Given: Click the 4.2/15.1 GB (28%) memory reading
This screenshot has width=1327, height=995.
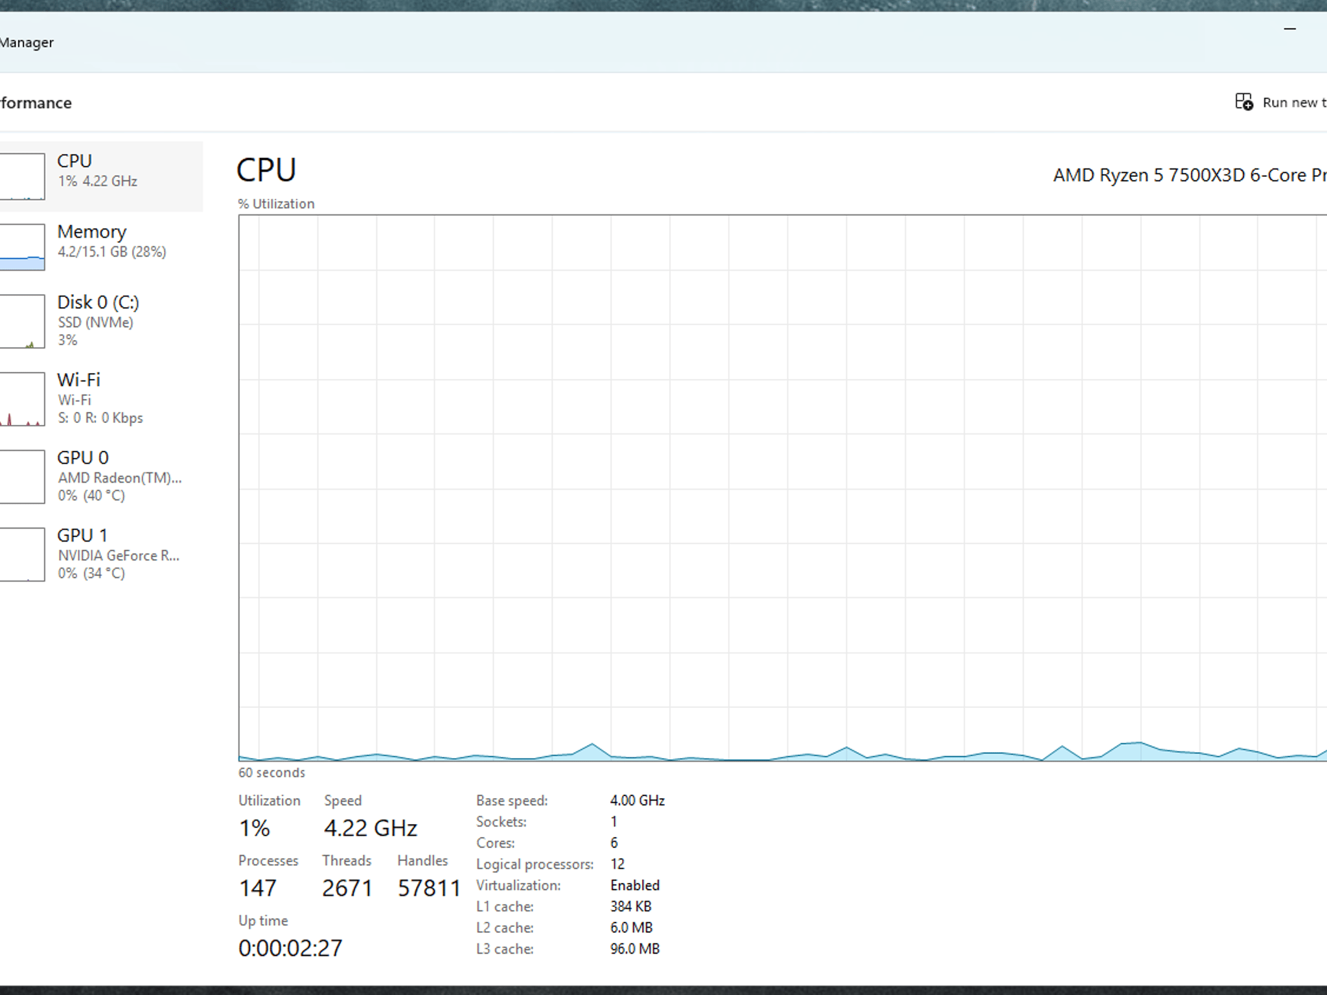Looking at the screenshot, I should point(112,251).
